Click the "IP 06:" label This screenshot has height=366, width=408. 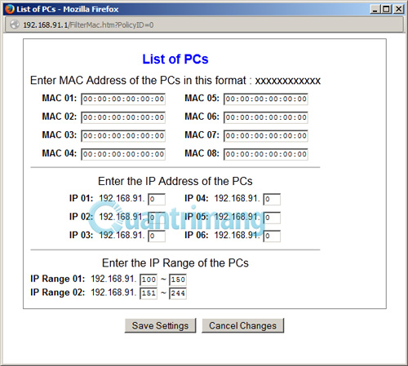[x=197, y=235]
